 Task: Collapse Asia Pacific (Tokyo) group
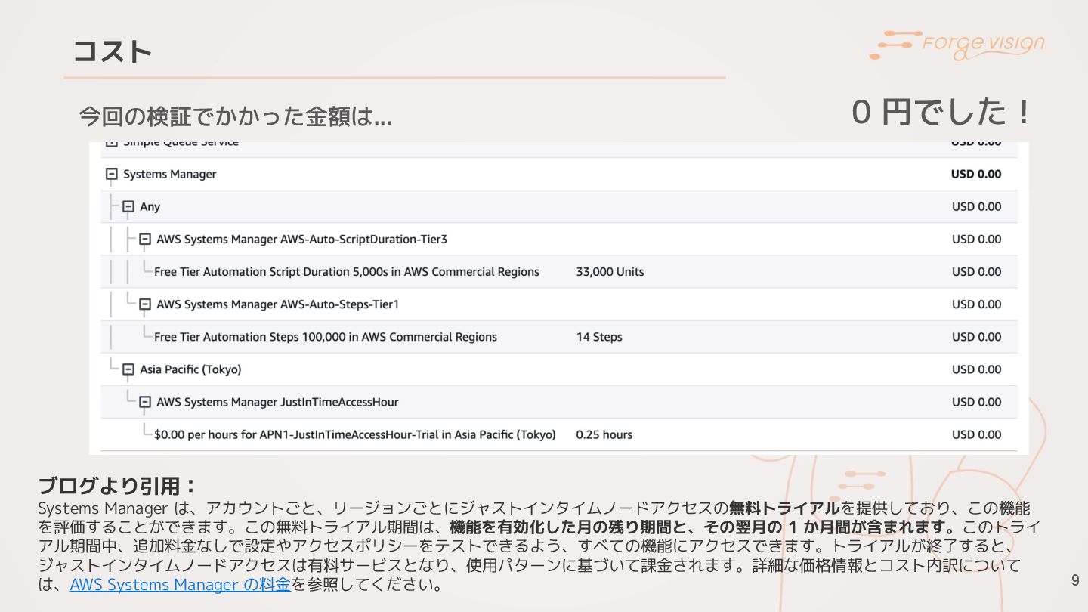point(128,369)
